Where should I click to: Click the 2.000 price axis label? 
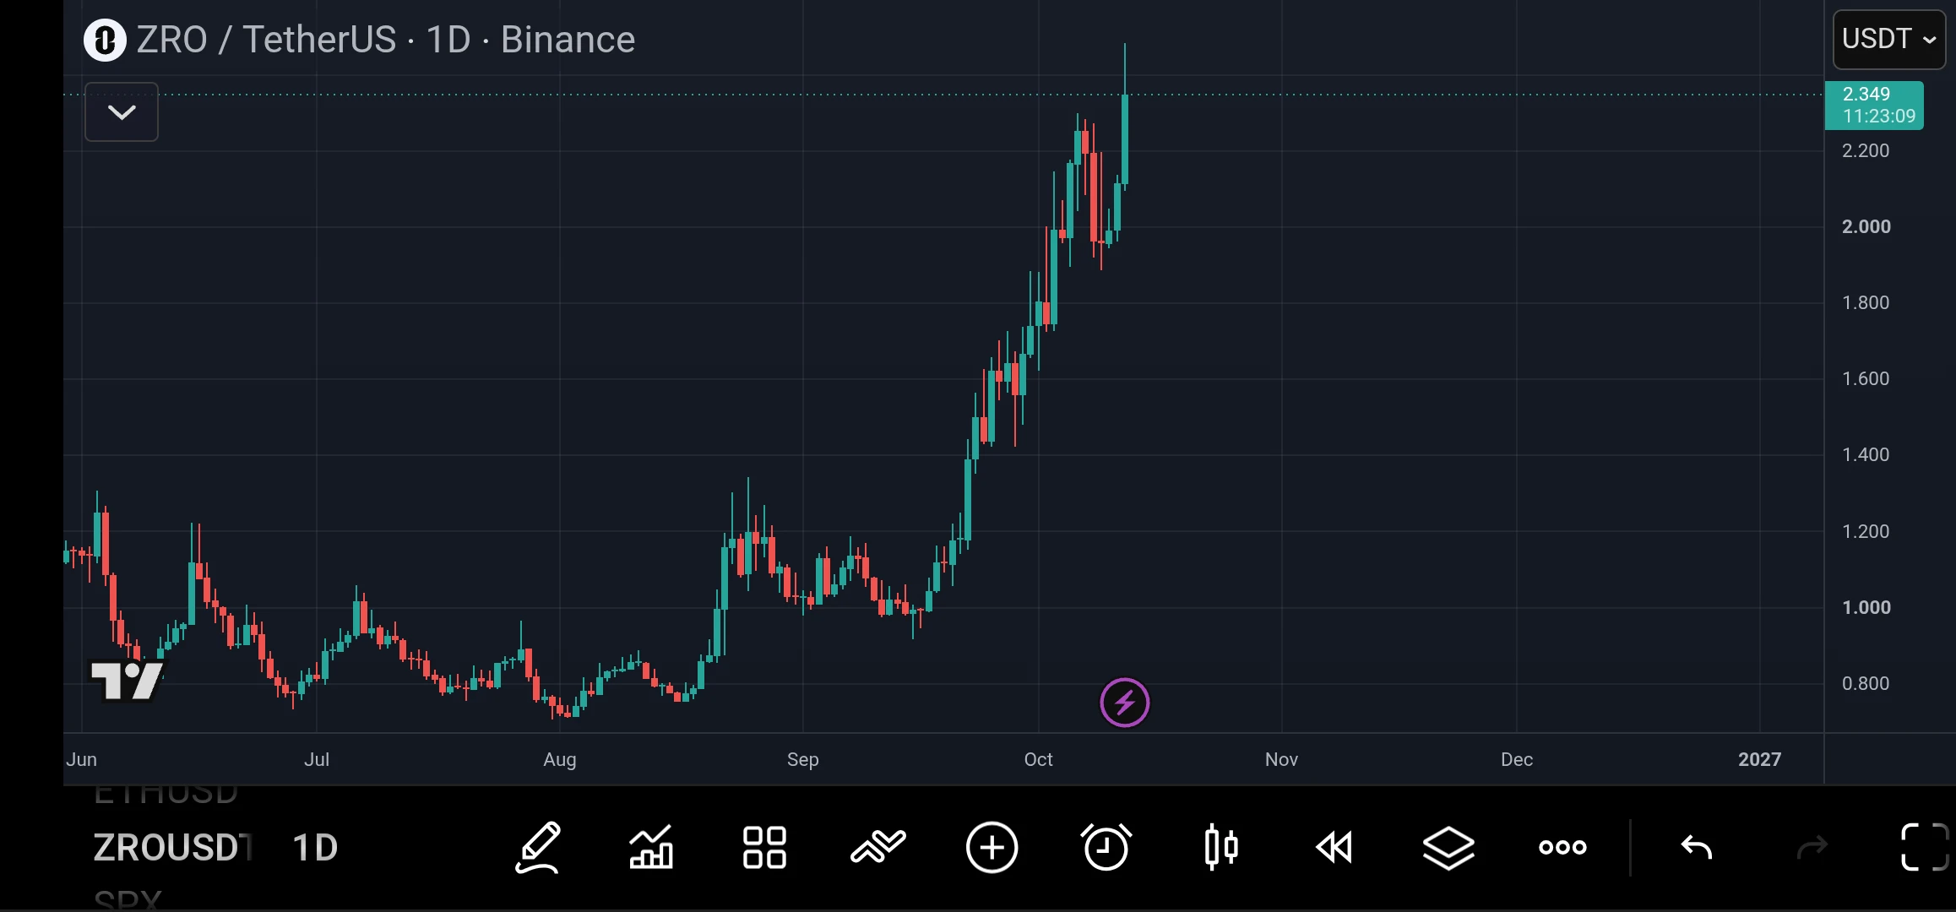tap(1866, 226)
